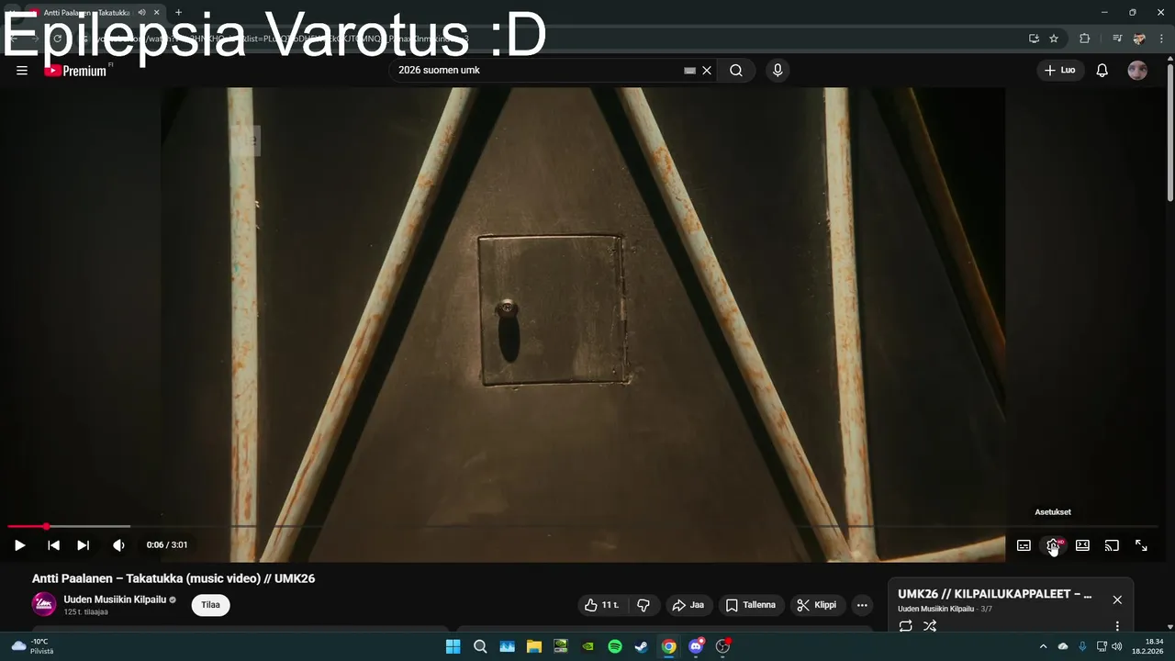The image size is (1175, 661).
Task: Create a clip with Klippi button
Action: coord(817,605)
